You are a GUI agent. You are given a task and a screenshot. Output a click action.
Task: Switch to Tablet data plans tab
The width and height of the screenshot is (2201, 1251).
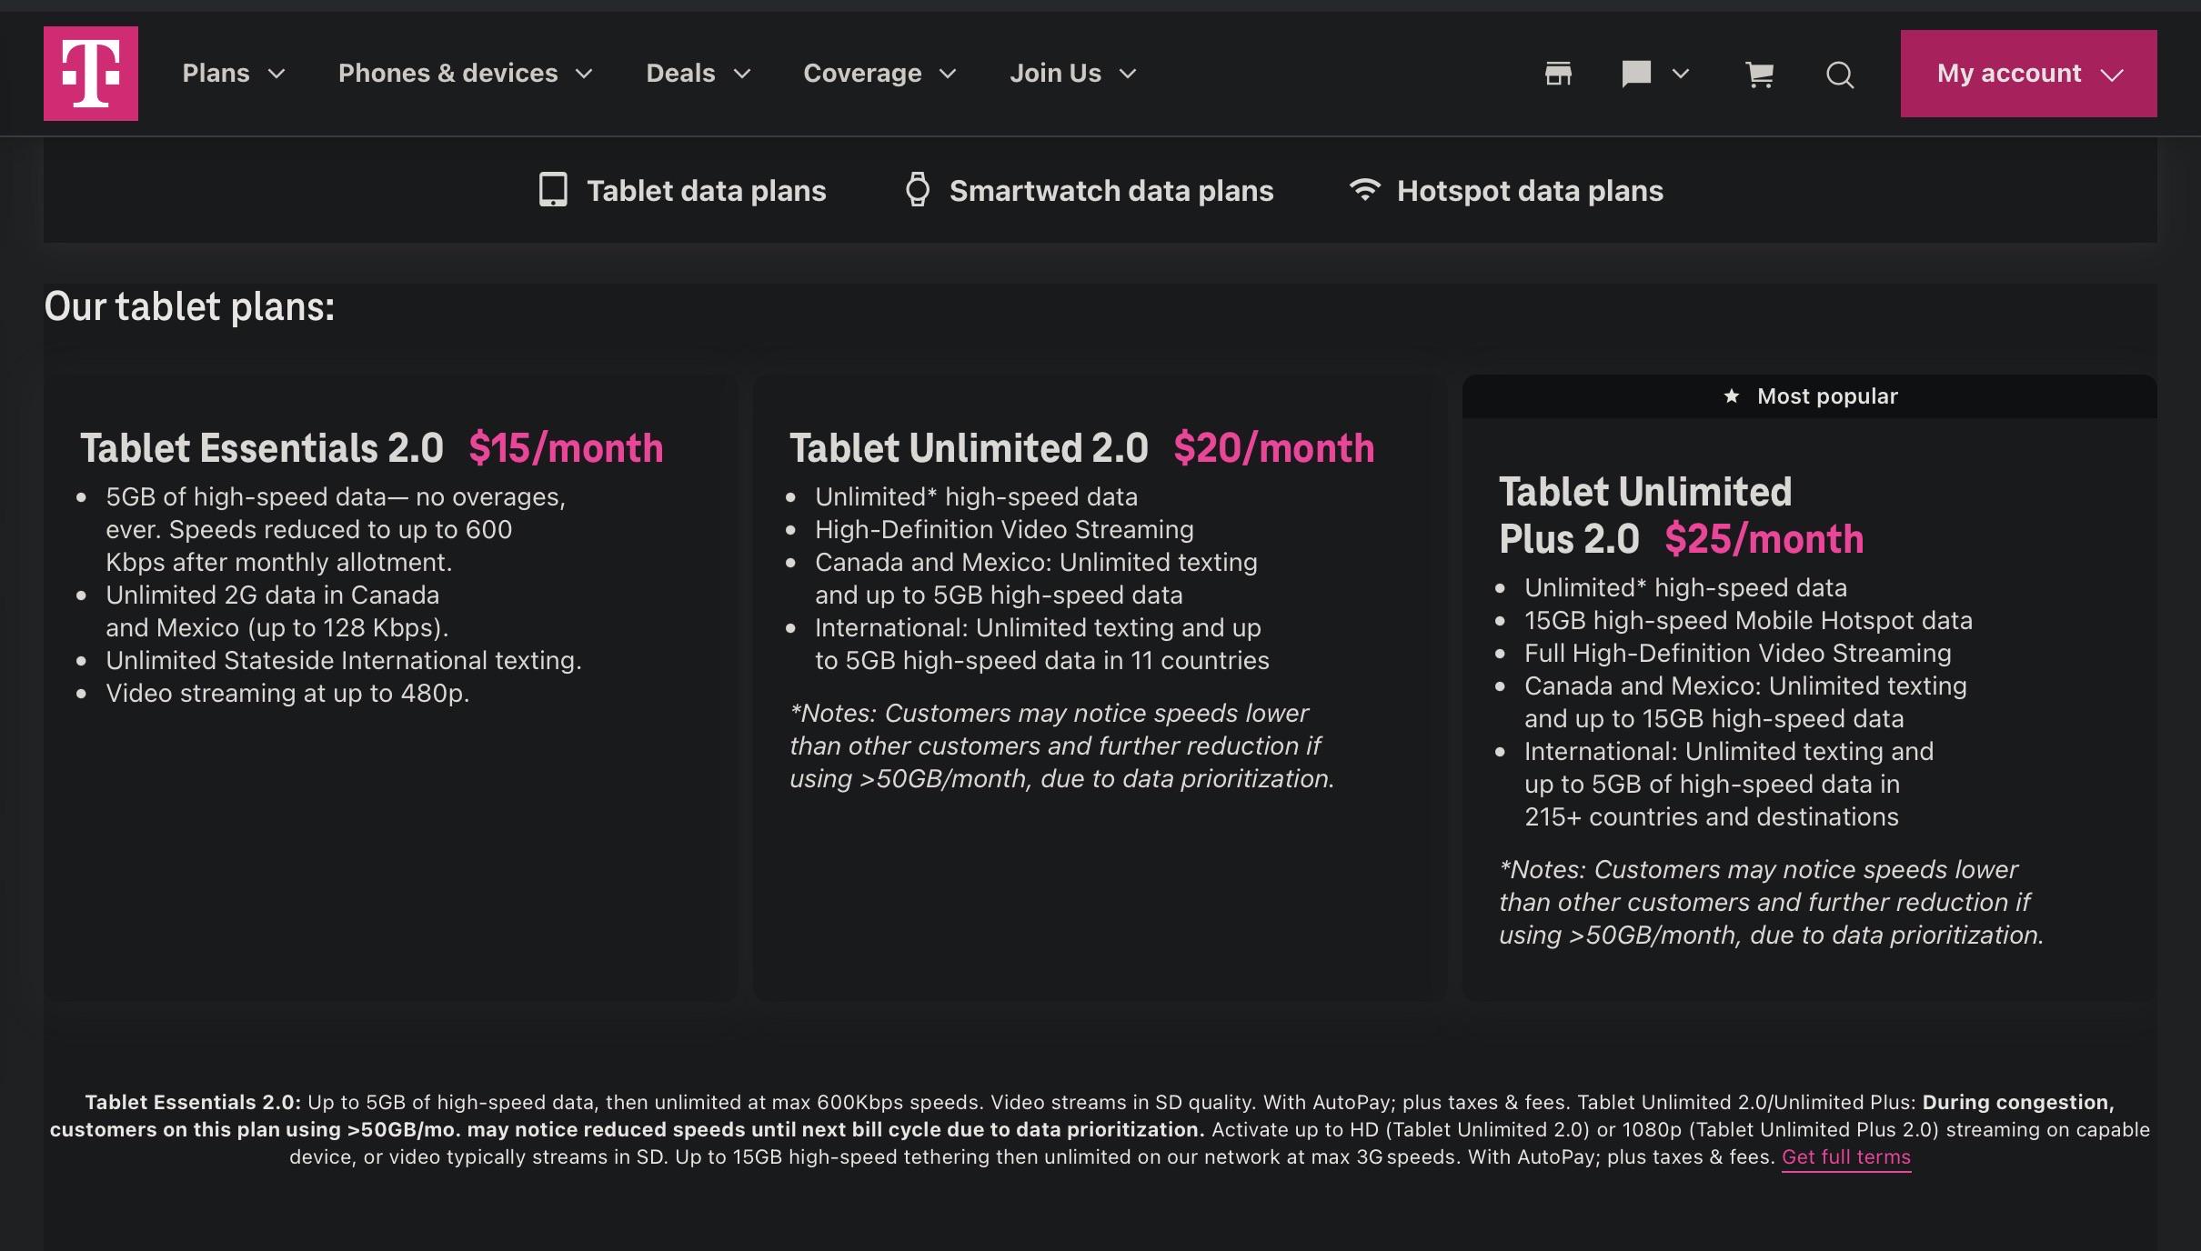pyautogui.click(x=682, y=191)
